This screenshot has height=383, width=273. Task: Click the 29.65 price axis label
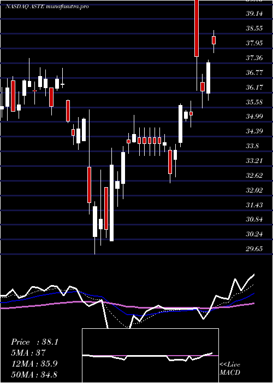click(x=254, y=249)
